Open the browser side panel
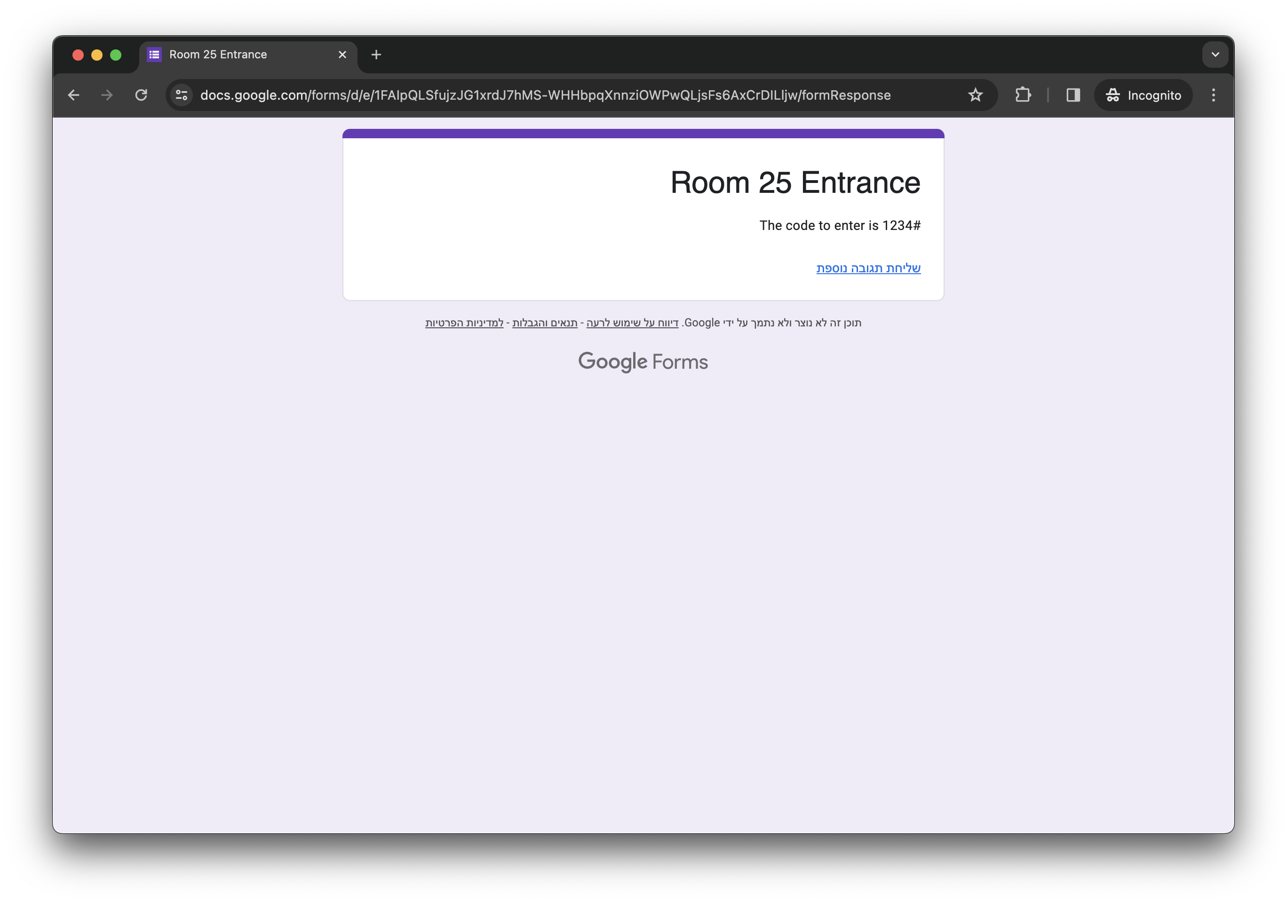 [x=1073, y=95]
